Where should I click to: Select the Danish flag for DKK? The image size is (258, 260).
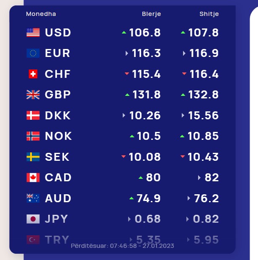click(x=33, y=115)
